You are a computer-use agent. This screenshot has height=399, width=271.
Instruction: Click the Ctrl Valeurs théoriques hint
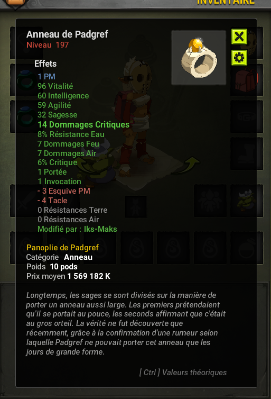[183, 373]
